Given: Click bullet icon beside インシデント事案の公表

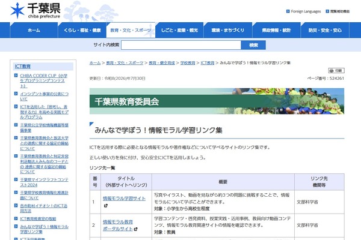Looking at the screenshot, I should [16, 94].
